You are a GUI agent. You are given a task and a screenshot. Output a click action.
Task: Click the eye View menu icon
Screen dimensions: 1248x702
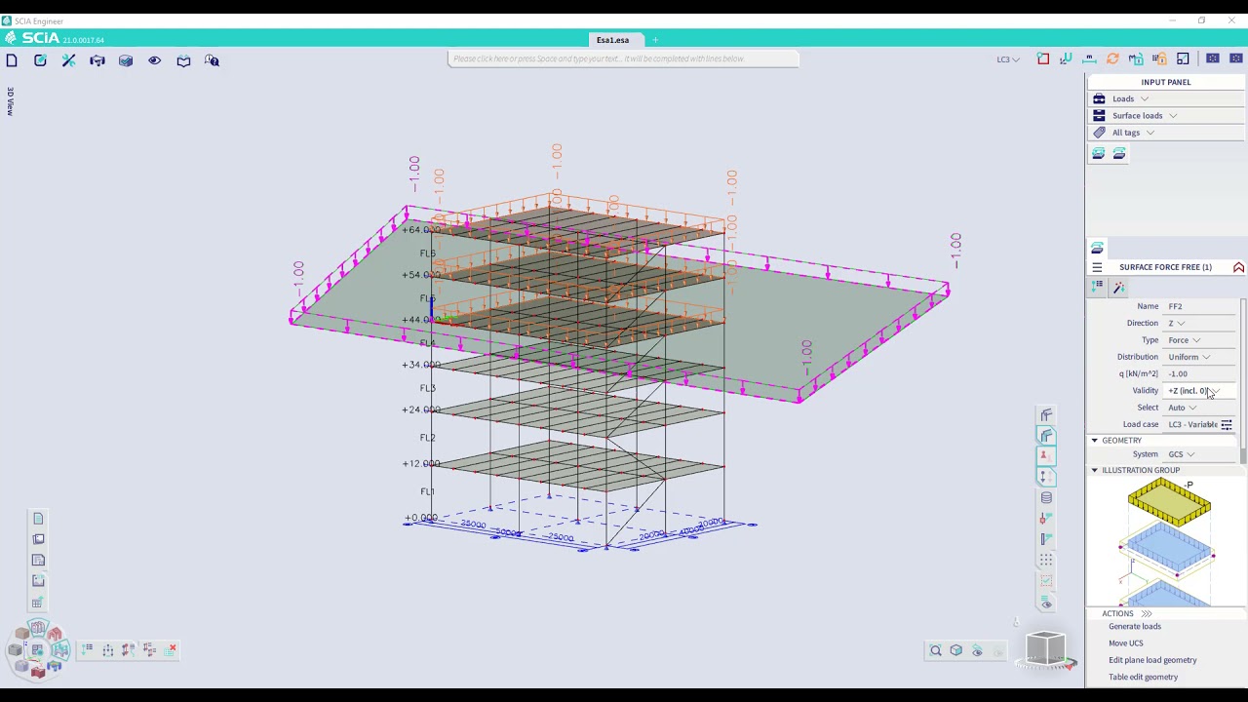(154, 60)
